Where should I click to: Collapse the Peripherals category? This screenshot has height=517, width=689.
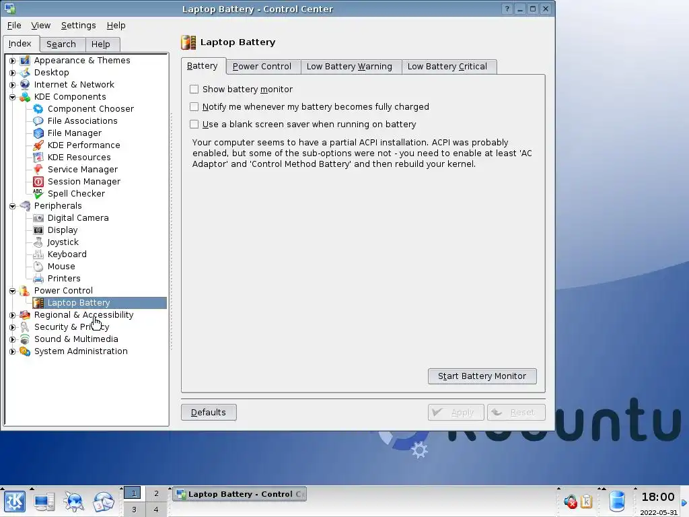pyautogui.click(x=12, y=206)
